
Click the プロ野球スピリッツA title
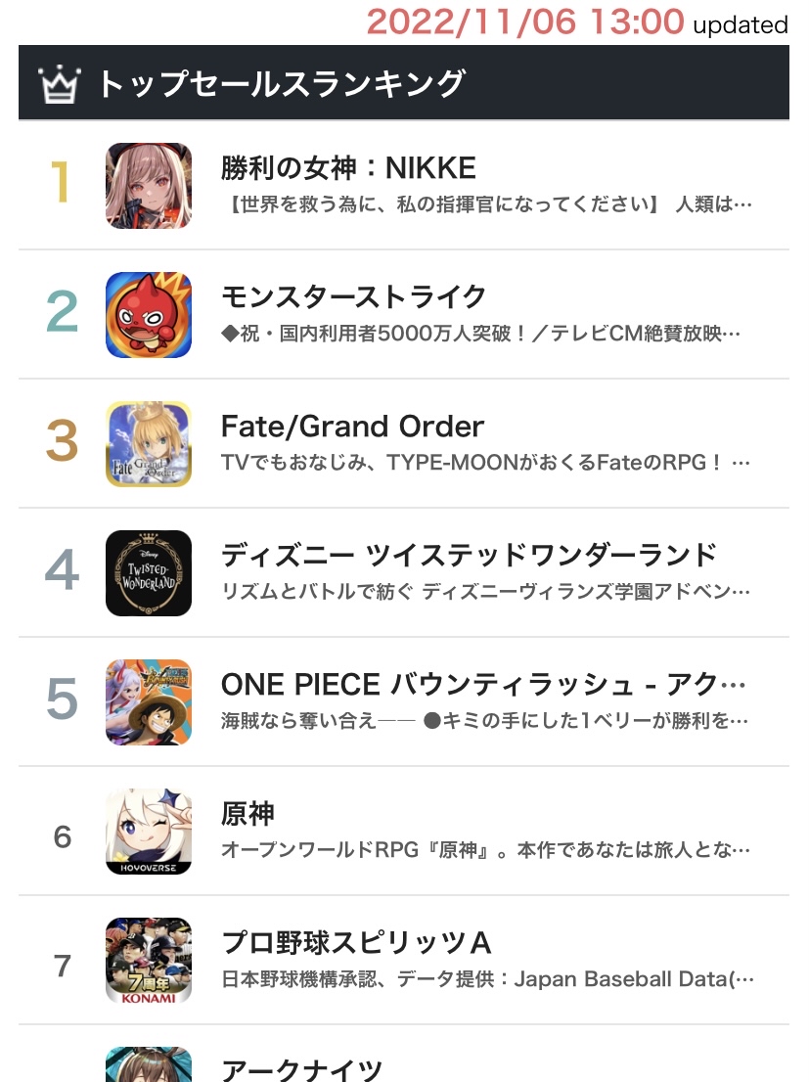click(356, 942)
